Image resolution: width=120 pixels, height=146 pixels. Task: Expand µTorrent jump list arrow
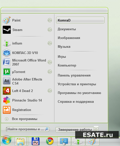pos(50,71)
